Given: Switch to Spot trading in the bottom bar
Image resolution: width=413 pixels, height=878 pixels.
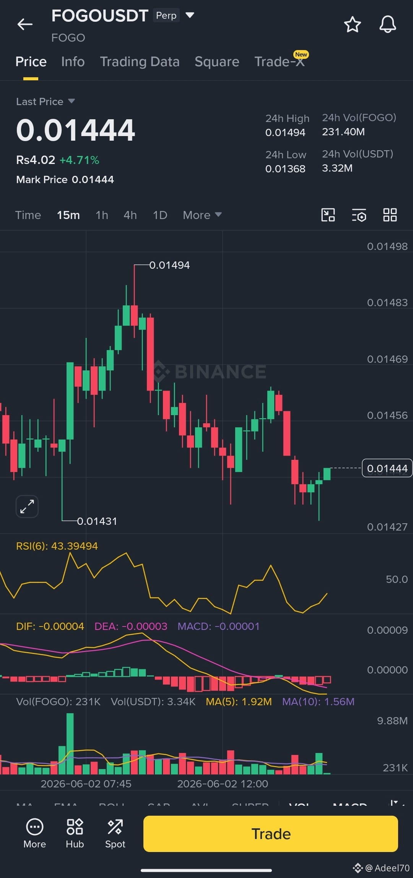Looking at the screenshot, I should point(115,834).
